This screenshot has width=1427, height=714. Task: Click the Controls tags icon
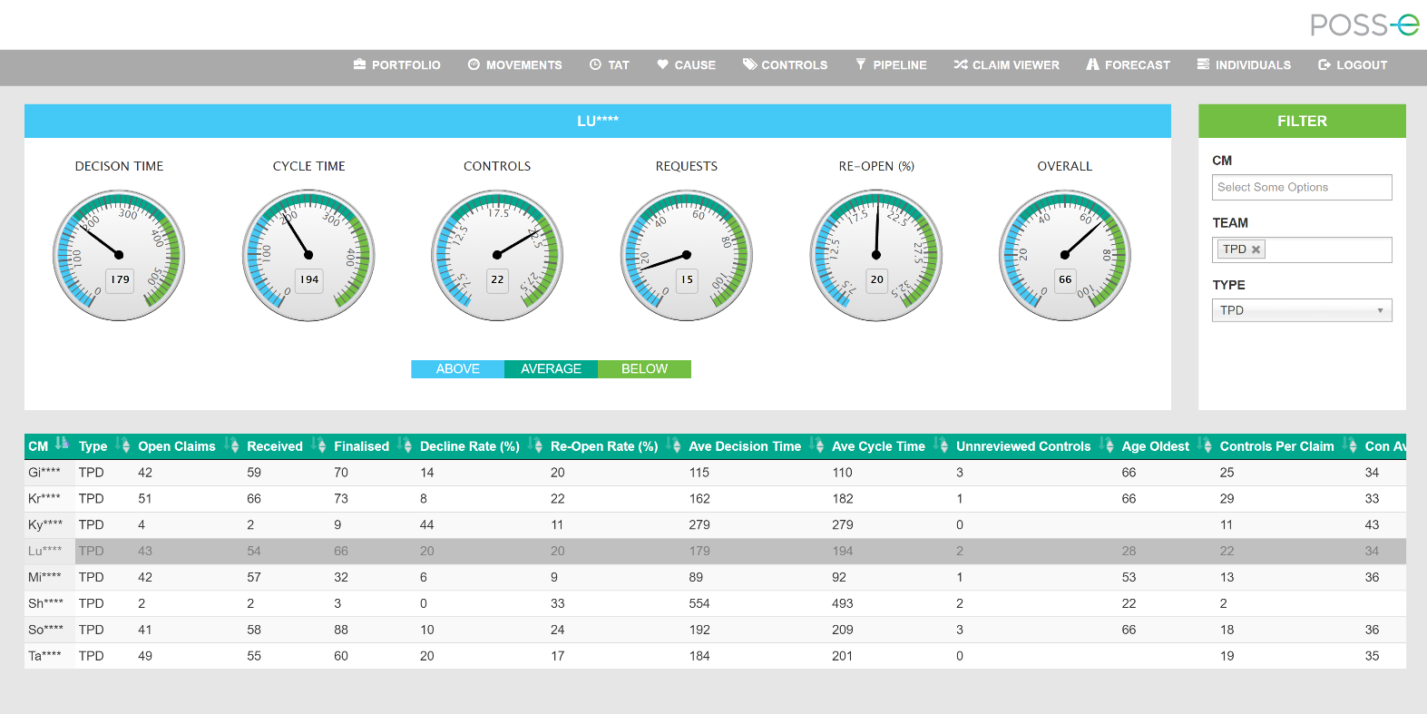(749, 64)
